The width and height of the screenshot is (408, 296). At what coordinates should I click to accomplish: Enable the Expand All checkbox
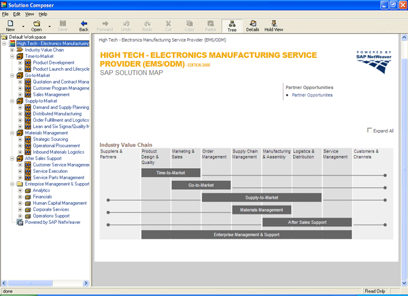pos(369,130)
